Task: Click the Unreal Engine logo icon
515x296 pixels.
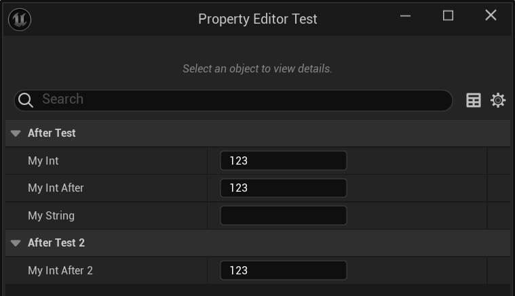Action: tap(20, 19)
